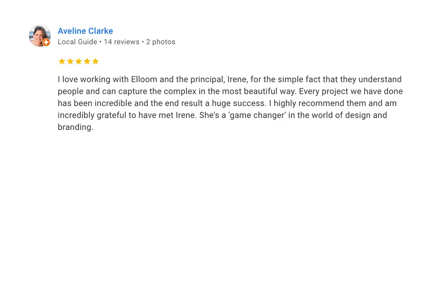Viewport: 437px width, 290px height.
Task: Click the word "Elloom" in the review
Action: pos(144,80)
